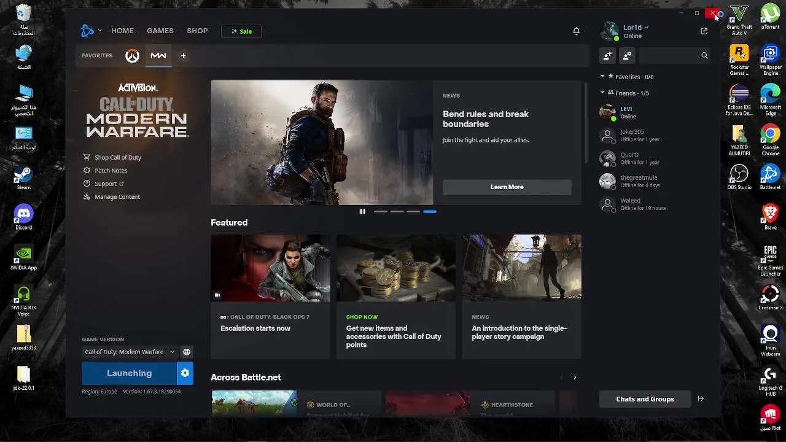Image resolution: width=786 pixels, height=442 pixels.
Task: Open the NVIDIA App desktop icon
Action: (x=23, y=258)
